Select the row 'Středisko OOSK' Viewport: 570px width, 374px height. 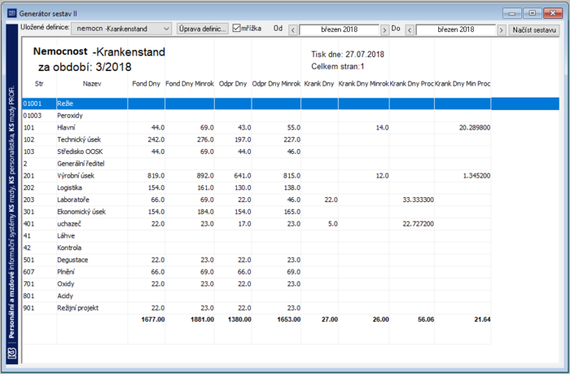pyautogui.click(x=256, y=152)
